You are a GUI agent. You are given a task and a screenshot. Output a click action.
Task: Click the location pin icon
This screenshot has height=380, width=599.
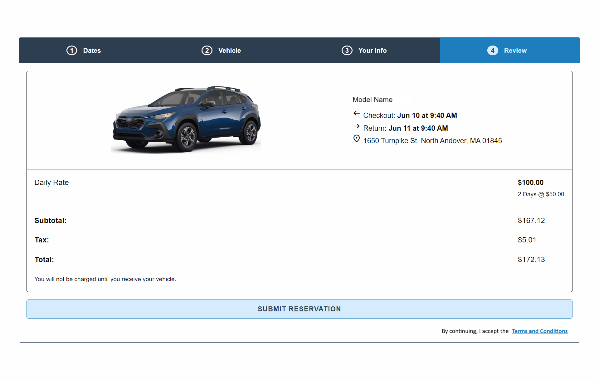[357, 139]
